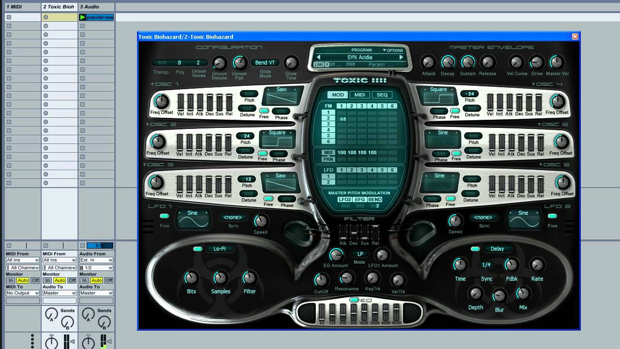Select the 1 MIDI track header

tap(22, 7)
